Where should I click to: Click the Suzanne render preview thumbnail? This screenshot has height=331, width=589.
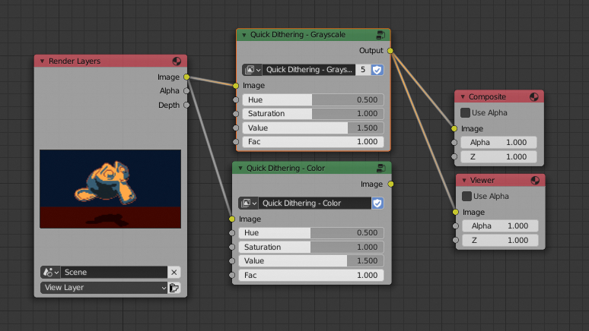110,188
